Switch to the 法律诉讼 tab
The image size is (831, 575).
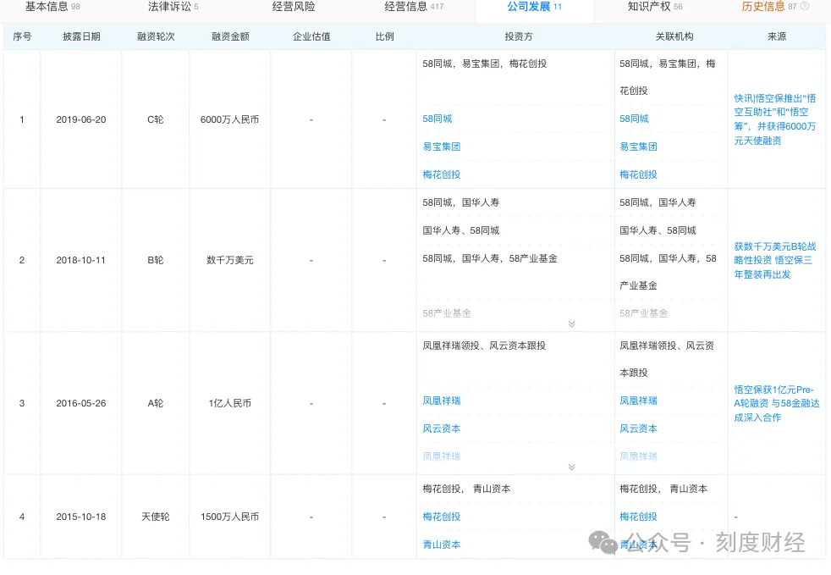(x=173, y=7)
